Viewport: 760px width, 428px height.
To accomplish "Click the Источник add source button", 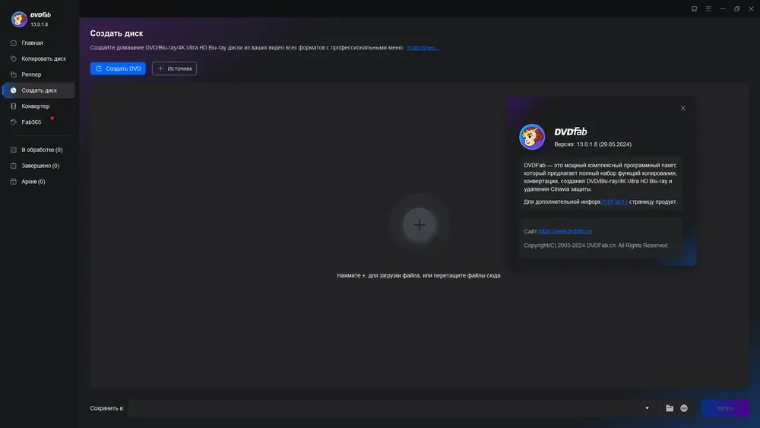I will 174,68.
